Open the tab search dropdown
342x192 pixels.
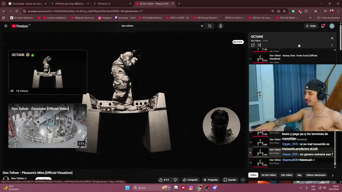coord(3,4)
